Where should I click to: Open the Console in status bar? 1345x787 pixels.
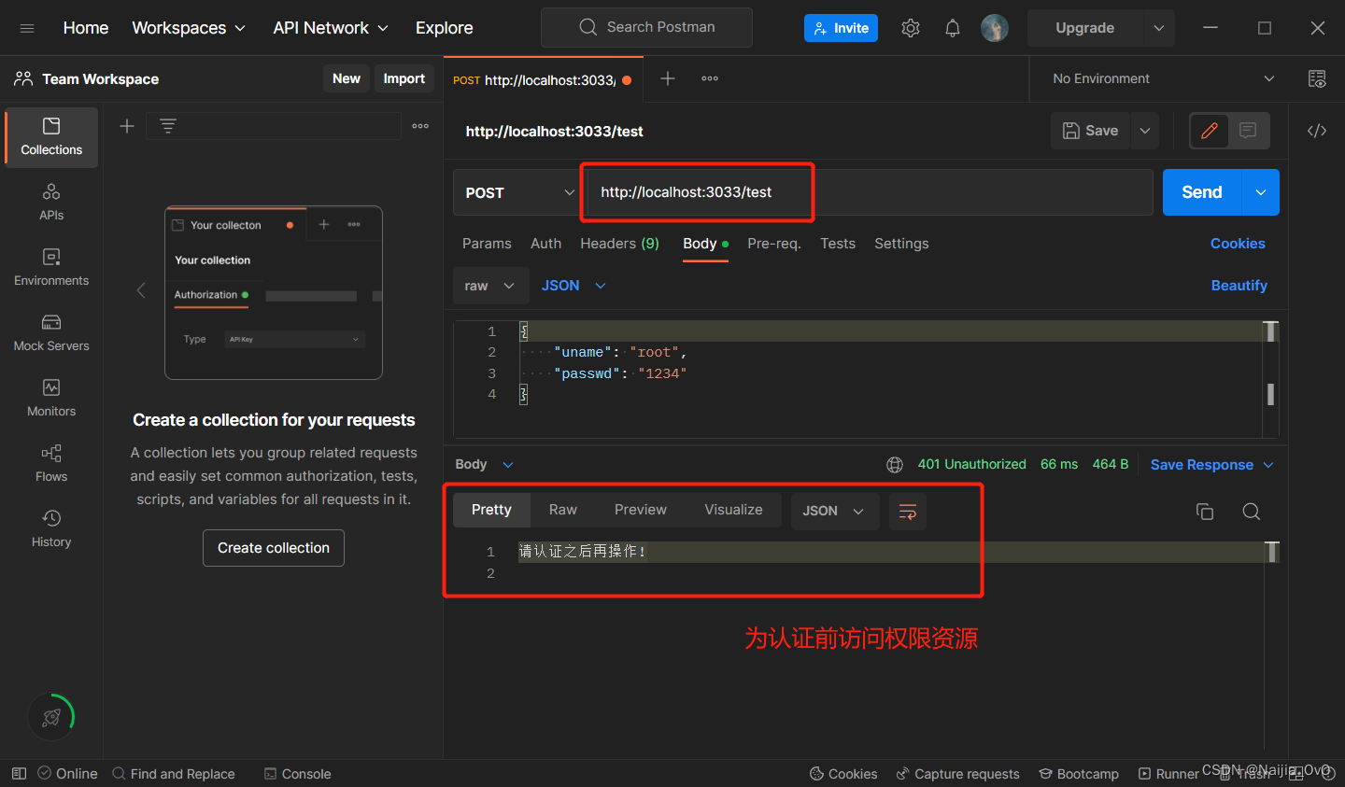click(x=298, y=774)
